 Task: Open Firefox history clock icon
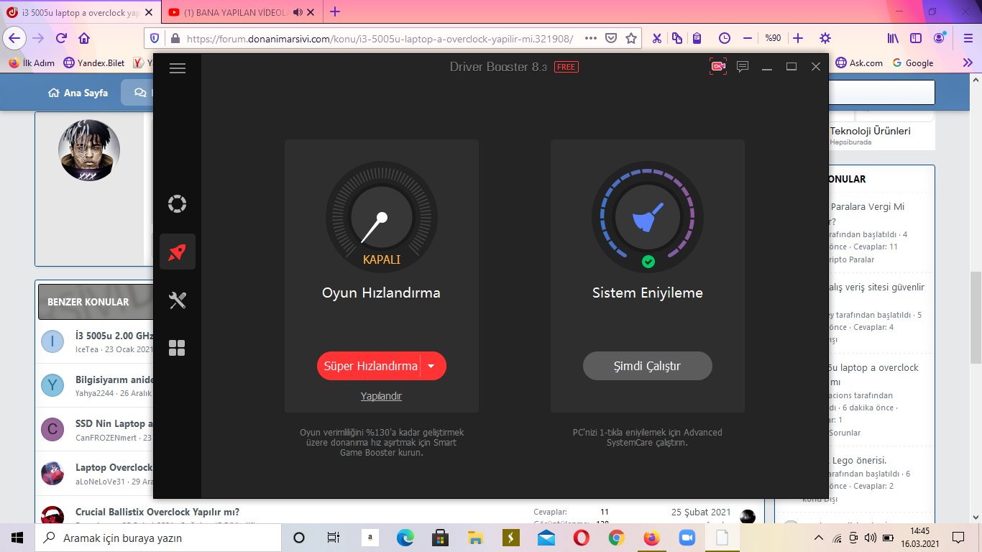click(725, 38)
